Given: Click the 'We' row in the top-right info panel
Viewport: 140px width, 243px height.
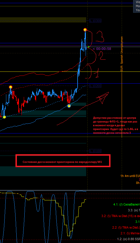Looking at the screenshot, I should click(x=138, y=2).
